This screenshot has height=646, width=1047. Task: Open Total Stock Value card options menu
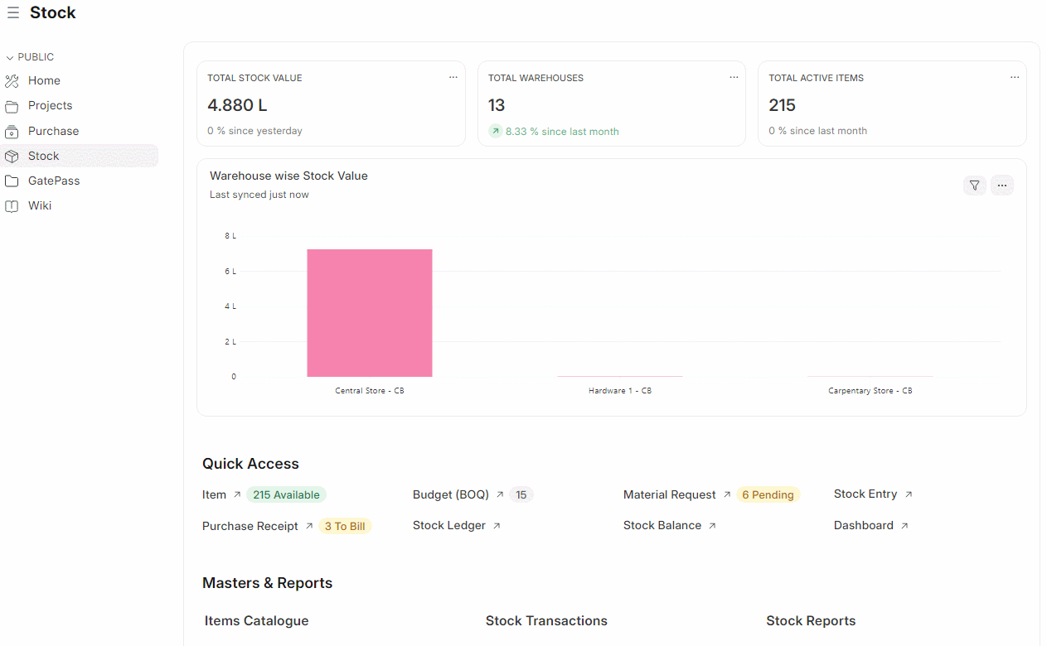[x=453, y=77]
